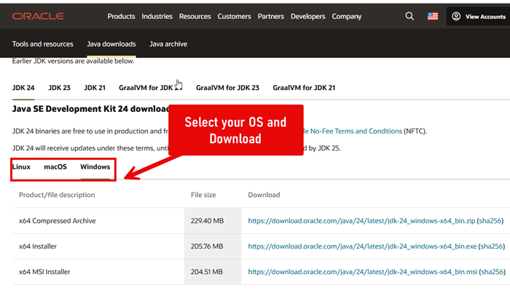Image resolution: width=510 pixels, height=295 pixels.
Task: Download the jdk-24 windows-x64 zip link
Action: point(361,221)
